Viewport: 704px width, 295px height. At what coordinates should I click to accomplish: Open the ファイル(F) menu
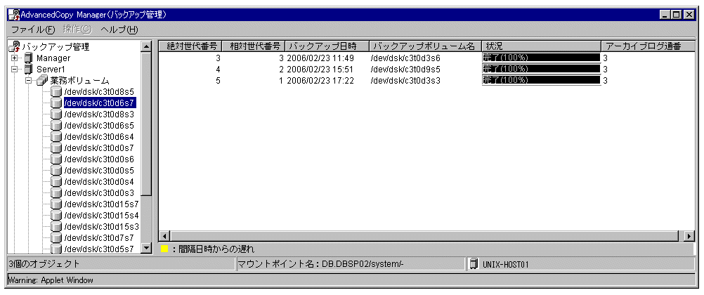pyautogui.click(x=32, y=29)
